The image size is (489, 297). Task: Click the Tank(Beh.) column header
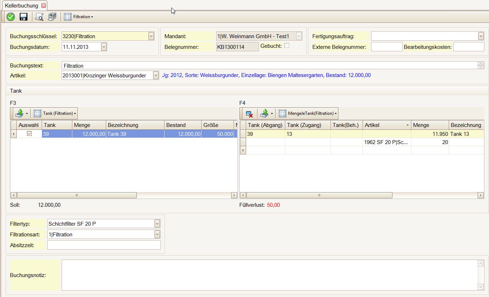pos(347,125)
